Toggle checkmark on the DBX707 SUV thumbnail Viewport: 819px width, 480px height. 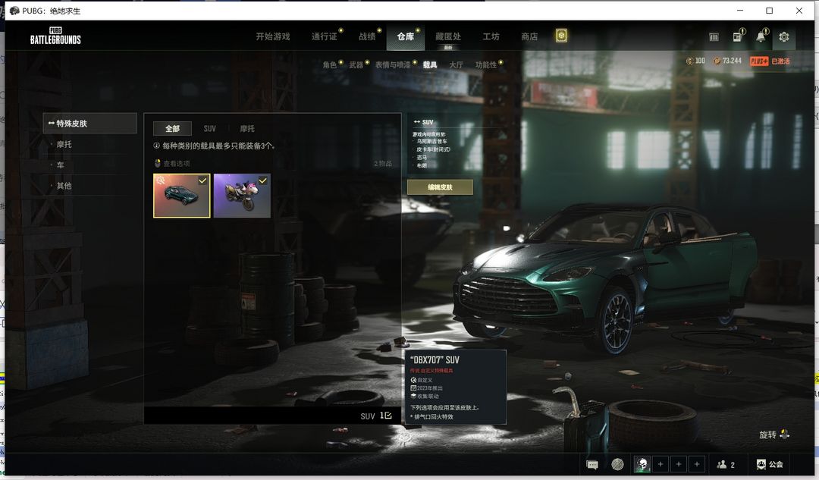(202, 180)
